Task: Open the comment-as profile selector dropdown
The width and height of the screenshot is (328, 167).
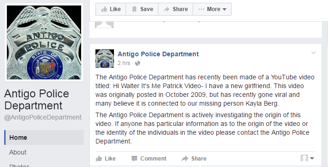Action: (307, 158)
